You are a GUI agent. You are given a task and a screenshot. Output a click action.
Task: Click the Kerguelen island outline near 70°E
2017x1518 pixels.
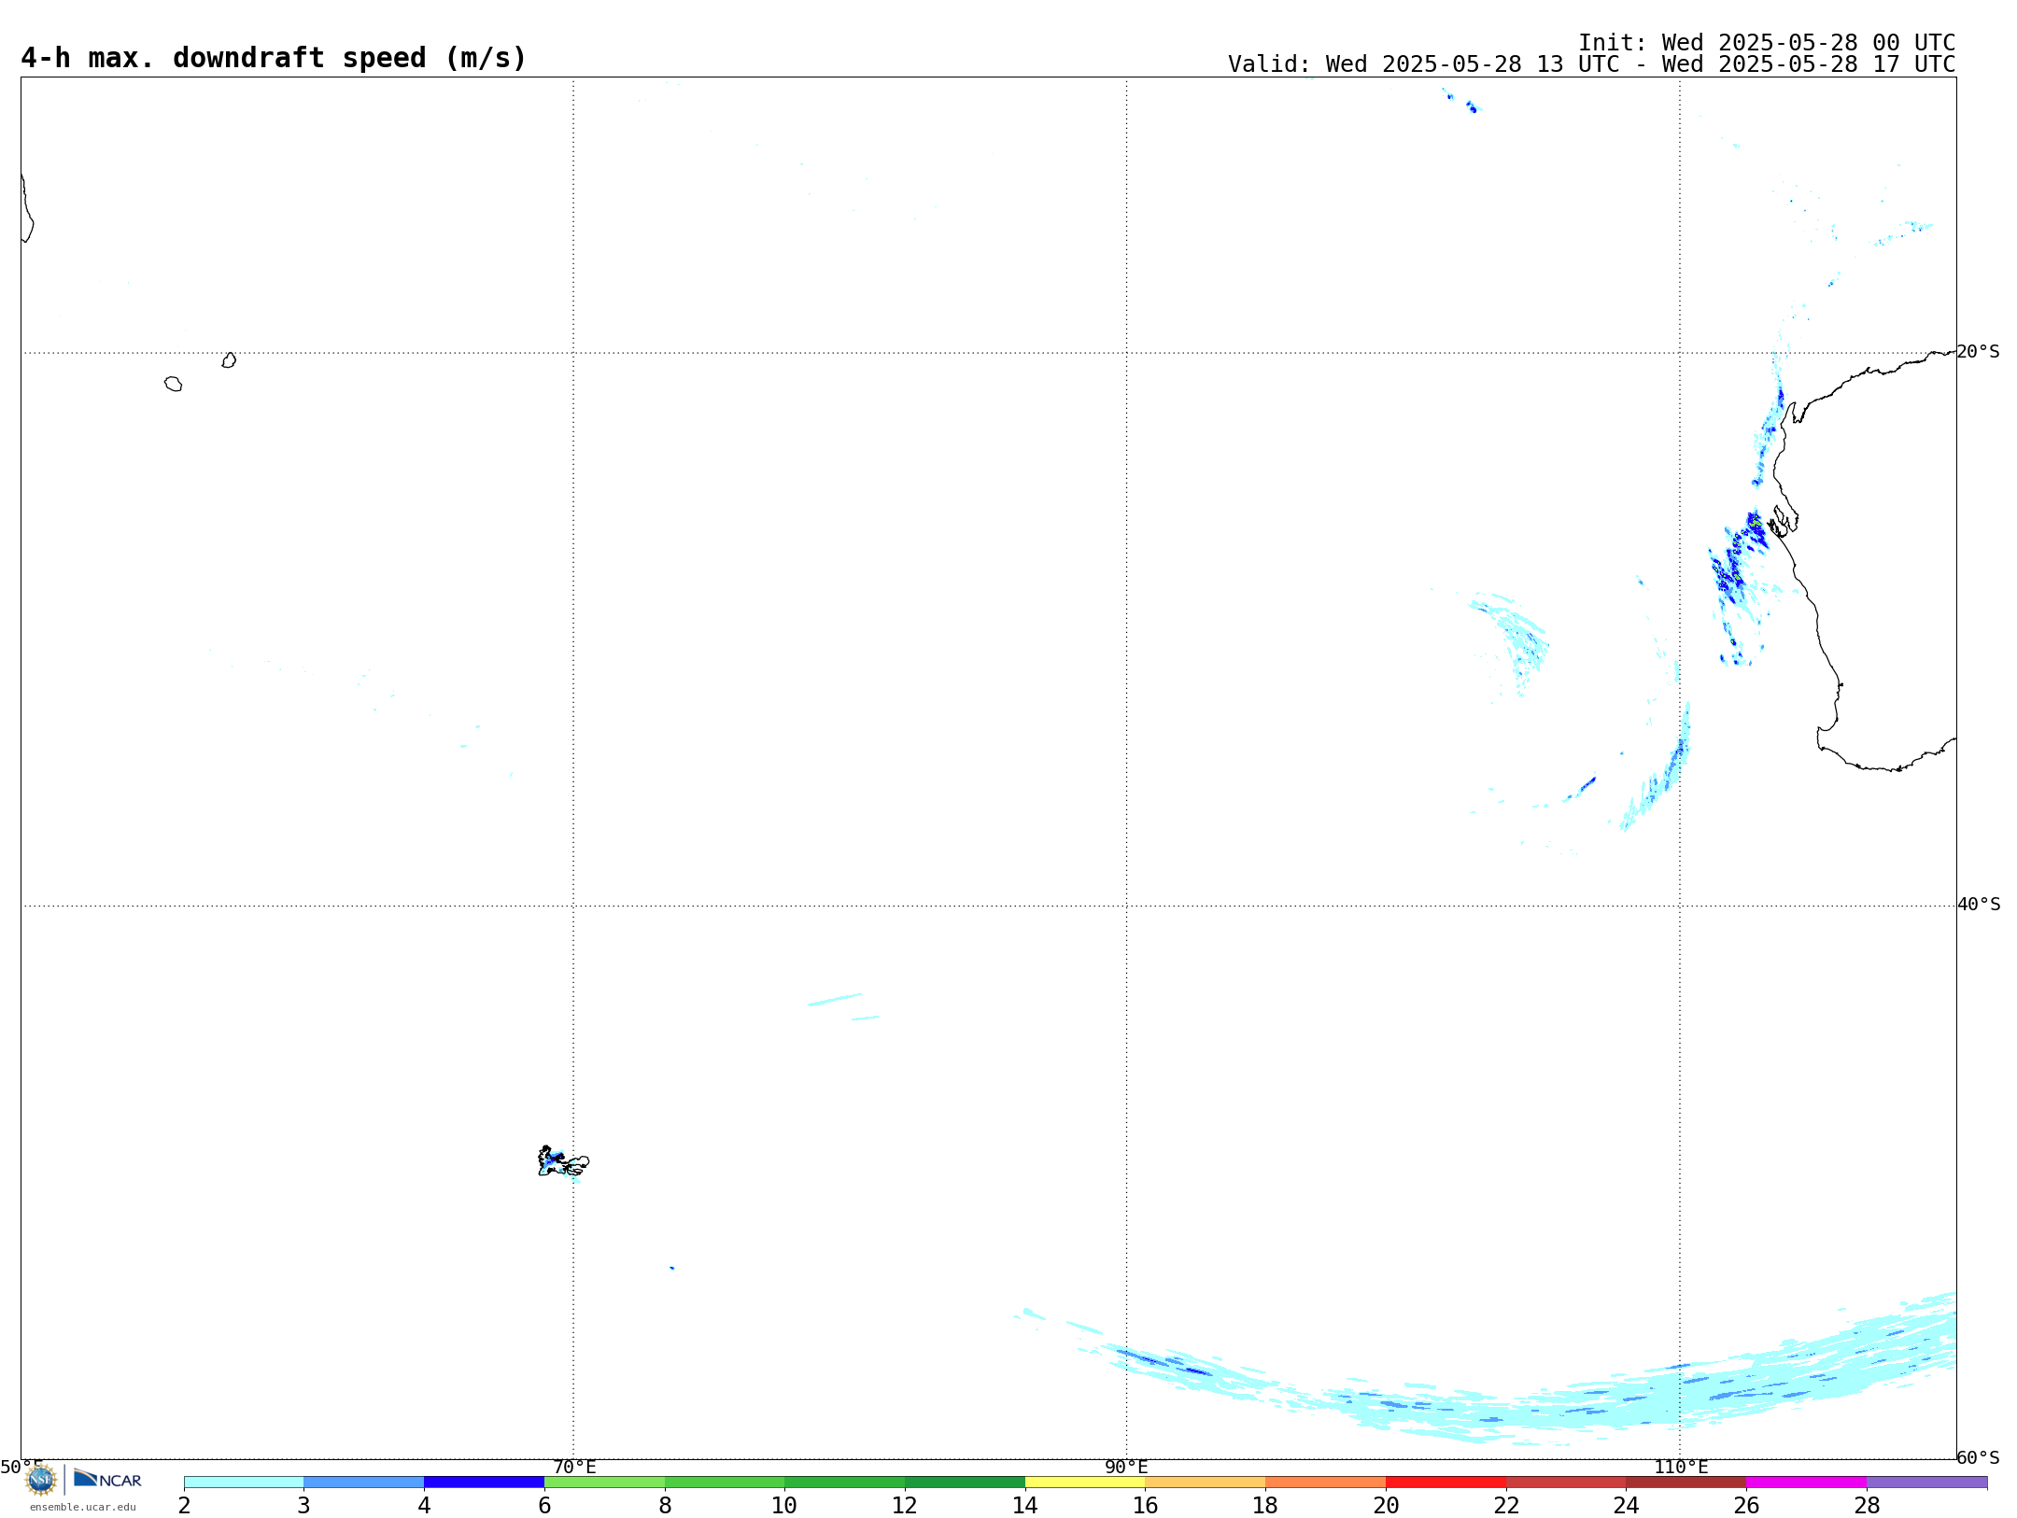click(563, 1161)
